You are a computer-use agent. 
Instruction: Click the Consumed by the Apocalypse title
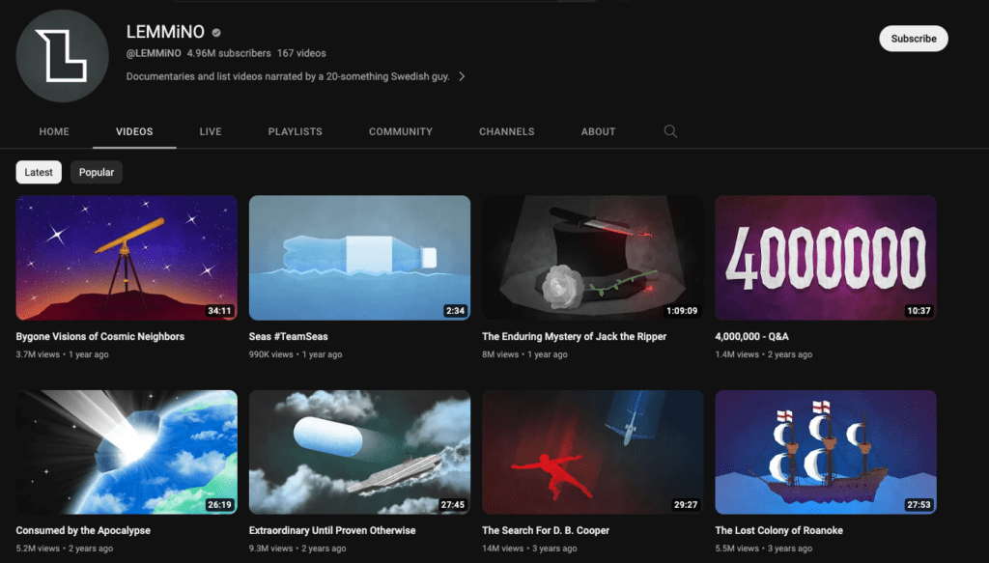[x=83, y=531]
